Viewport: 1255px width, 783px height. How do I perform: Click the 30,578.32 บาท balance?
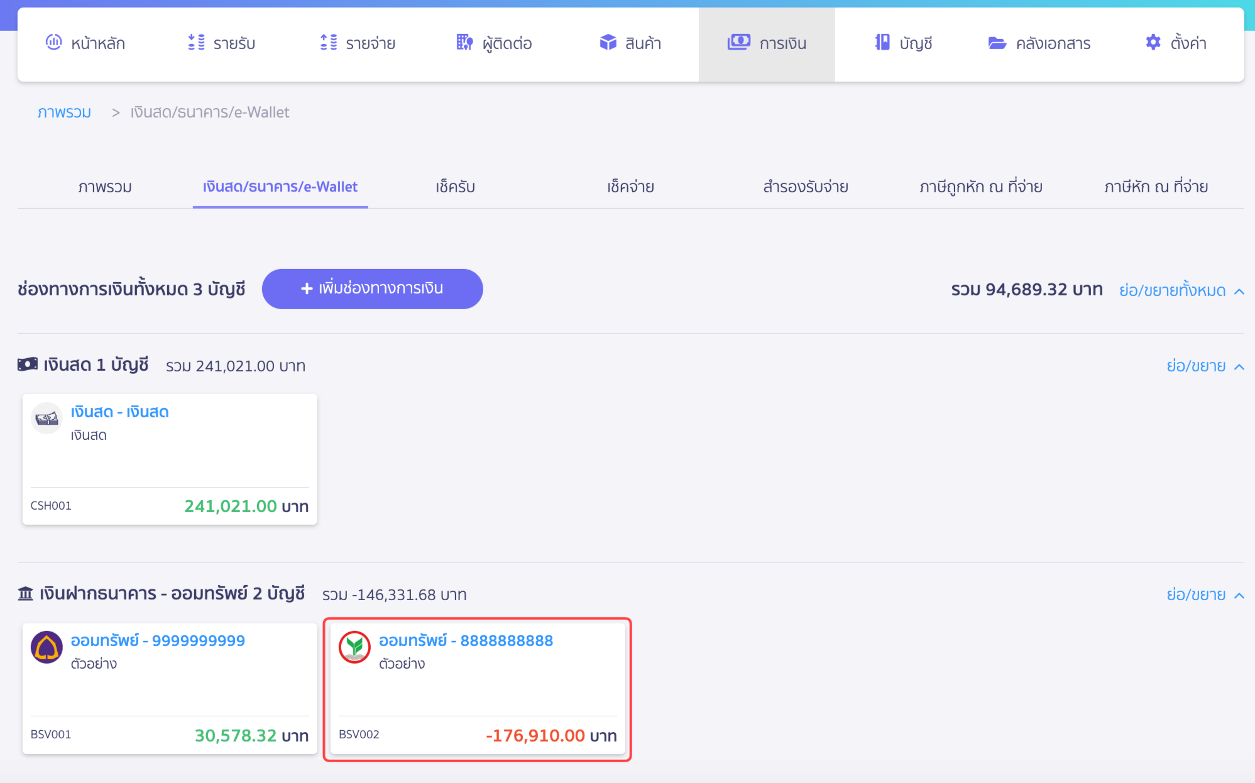(251, 735)
